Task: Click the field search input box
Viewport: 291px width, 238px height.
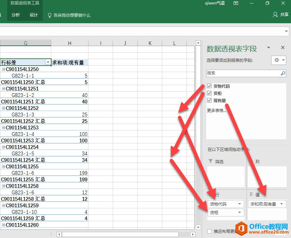Action: point(242,73)
